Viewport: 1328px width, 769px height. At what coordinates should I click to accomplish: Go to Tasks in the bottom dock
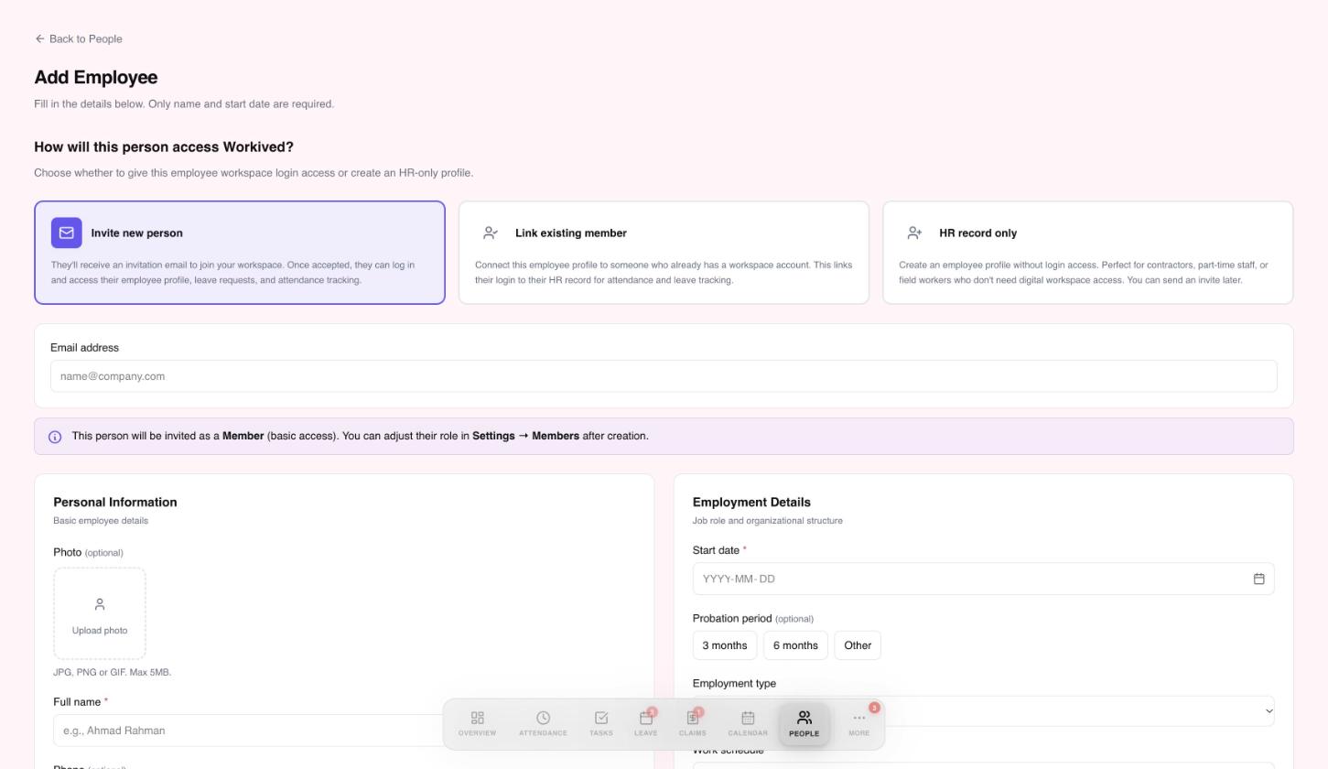click(x=600, y=723)
